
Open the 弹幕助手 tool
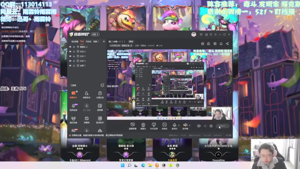click(x=73, y=95)
